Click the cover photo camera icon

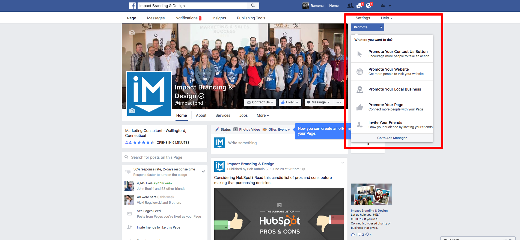pyautogui.click(x=132, y=32)
